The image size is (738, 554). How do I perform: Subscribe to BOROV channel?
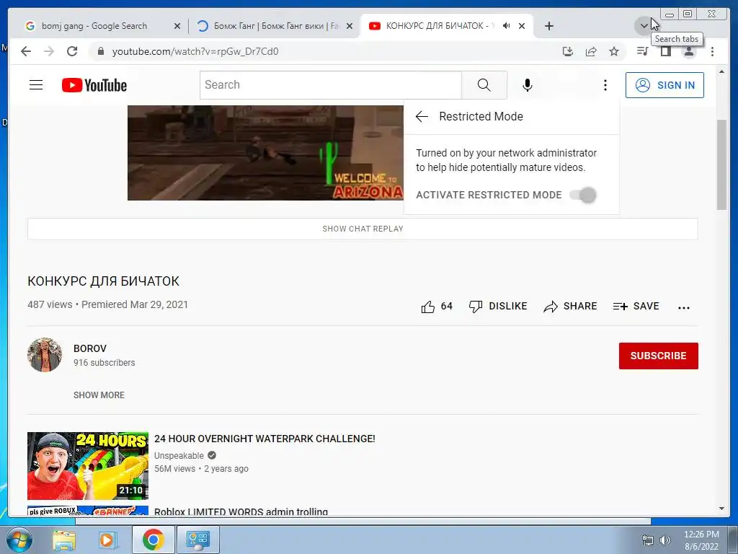tap(658, 356)
